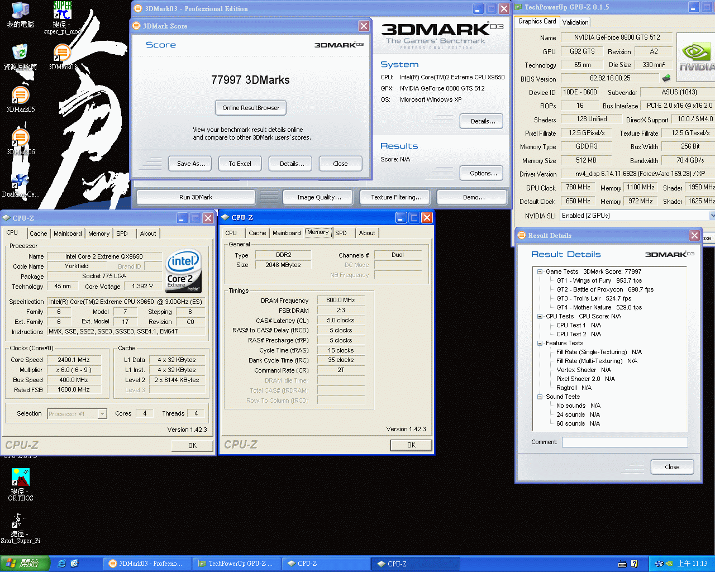
Task: Open About tab in right CPU-Z window
Action: [x=367, y=233]
